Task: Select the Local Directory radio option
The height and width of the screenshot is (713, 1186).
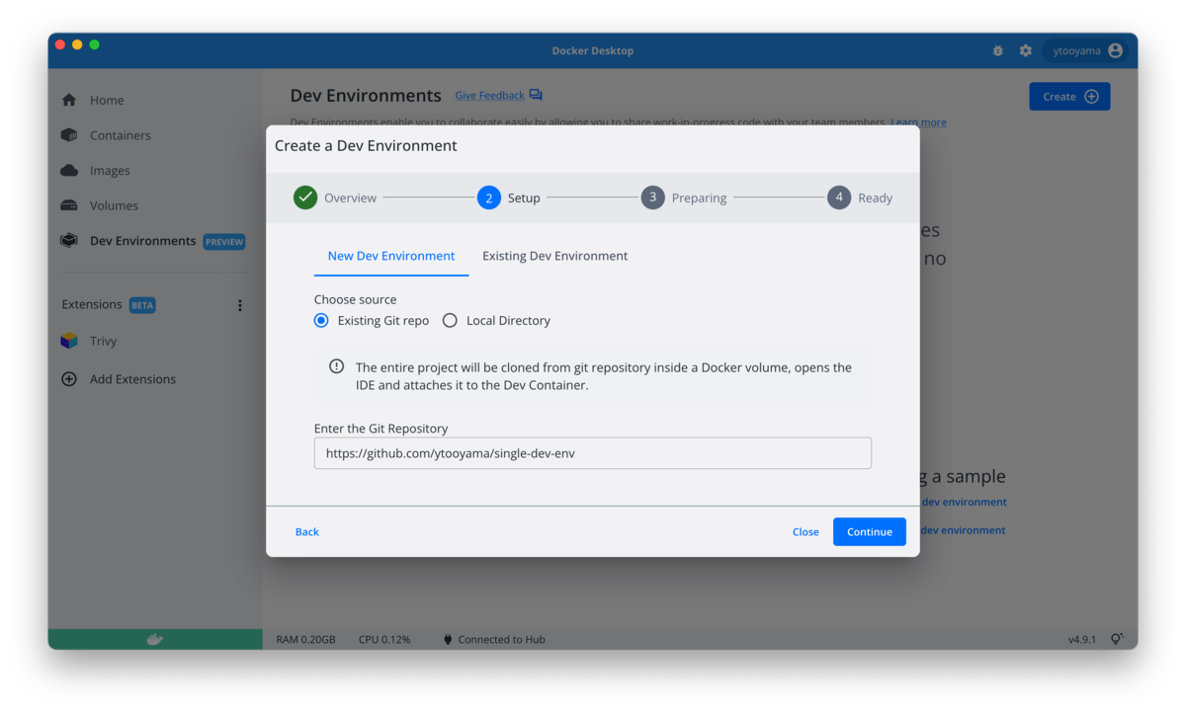Action: (450, 320)
